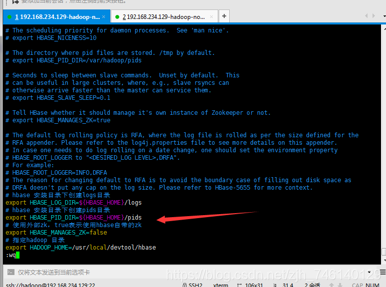Viewport: 386px width, 287px height.
Task: Move the tab strip right with arrow
Action: [374, 16]
